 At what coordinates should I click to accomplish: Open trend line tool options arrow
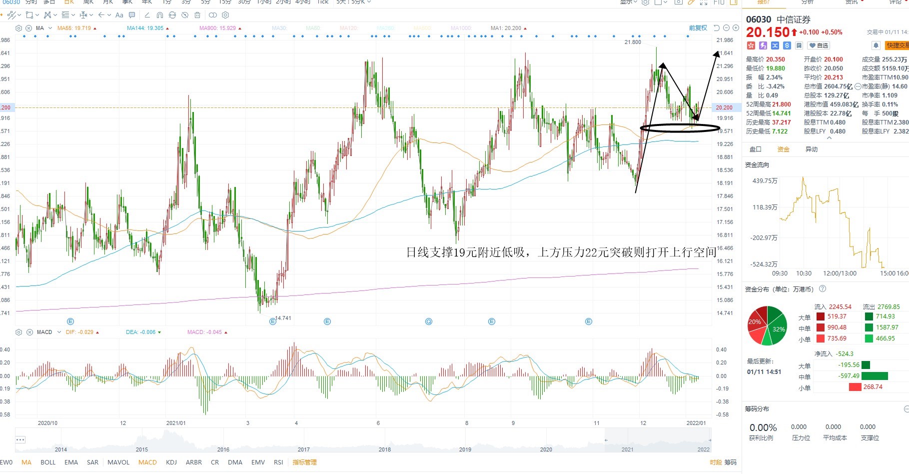point(19,15)
